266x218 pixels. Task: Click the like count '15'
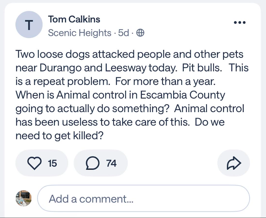tap(52, 163)
